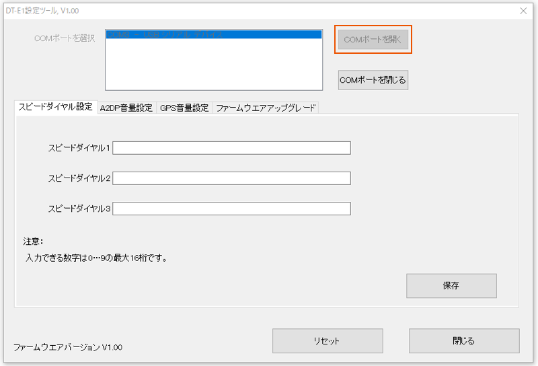Viewport: 538px width, 366px height.
Task: Click the 最大16桁 input limit note text
Action: 96,257
